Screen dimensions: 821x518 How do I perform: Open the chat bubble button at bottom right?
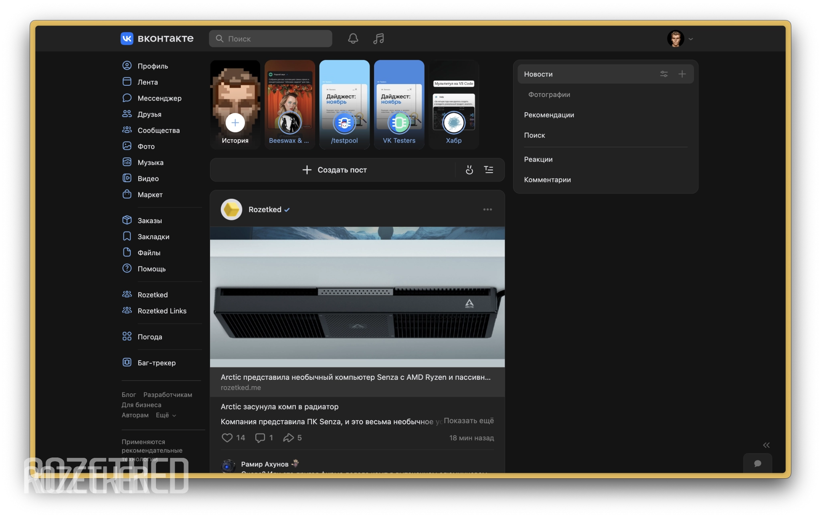pos(757,464)
